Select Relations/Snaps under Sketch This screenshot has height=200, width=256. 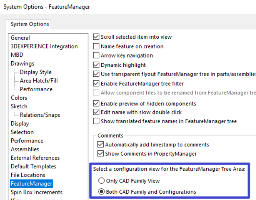click(x=40, y=115)
